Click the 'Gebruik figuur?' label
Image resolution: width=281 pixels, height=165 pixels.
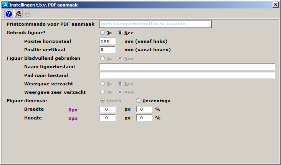(x=26, y=33)
